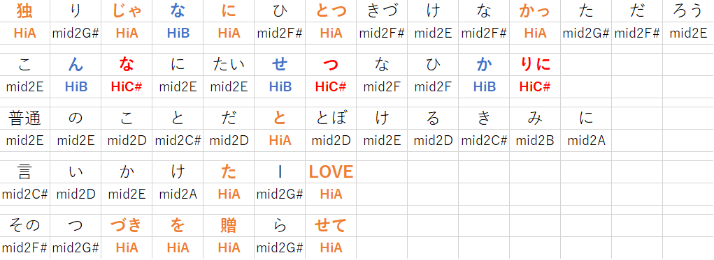Viewport: 714px width, 260px height.
Task: Select the ろう lyric cell
Action: click(x=688, y=11)
